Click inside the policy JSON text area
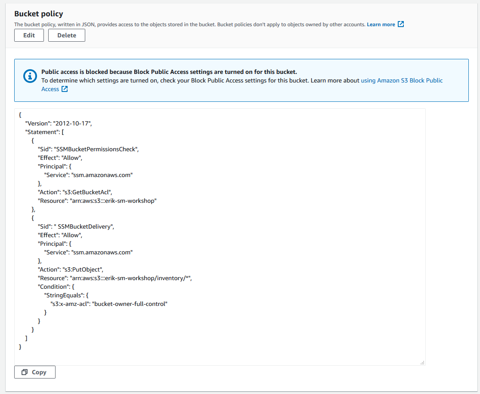The image size is (480, 394). click(220, 237)
